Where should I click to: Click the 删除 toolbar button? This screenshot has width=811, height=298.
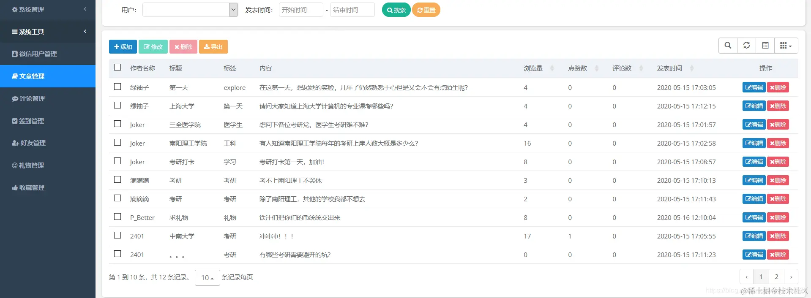coord(183,46)
